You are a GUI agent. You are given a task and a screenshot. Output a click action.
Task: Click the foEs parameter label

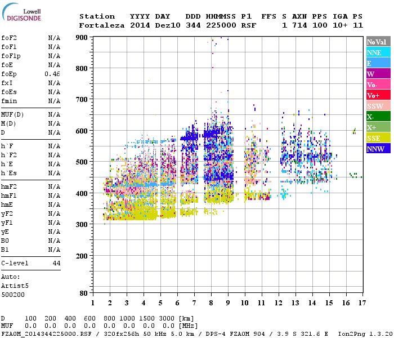click(9, 92)
